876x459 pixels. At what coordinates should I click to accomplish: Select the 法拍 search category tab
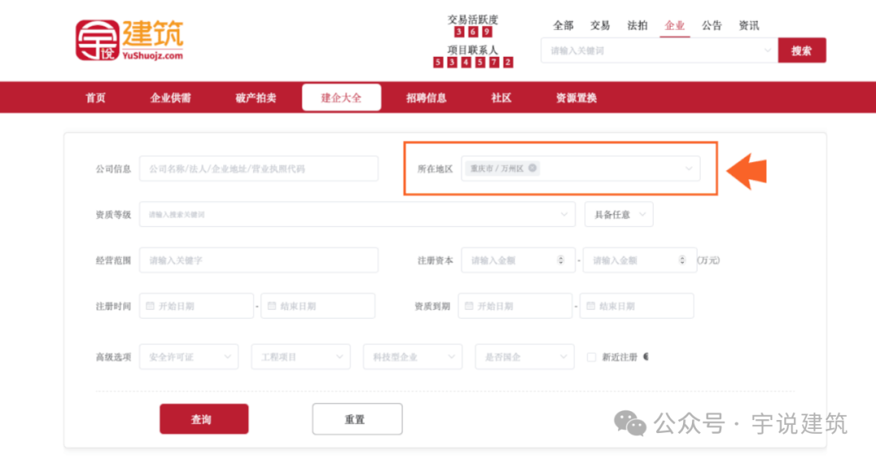click(x=638, y=25)
